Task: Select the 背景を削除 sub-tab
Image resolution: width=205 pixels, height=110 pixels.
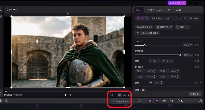Action: pyautogui.click(x=157, y=18)
